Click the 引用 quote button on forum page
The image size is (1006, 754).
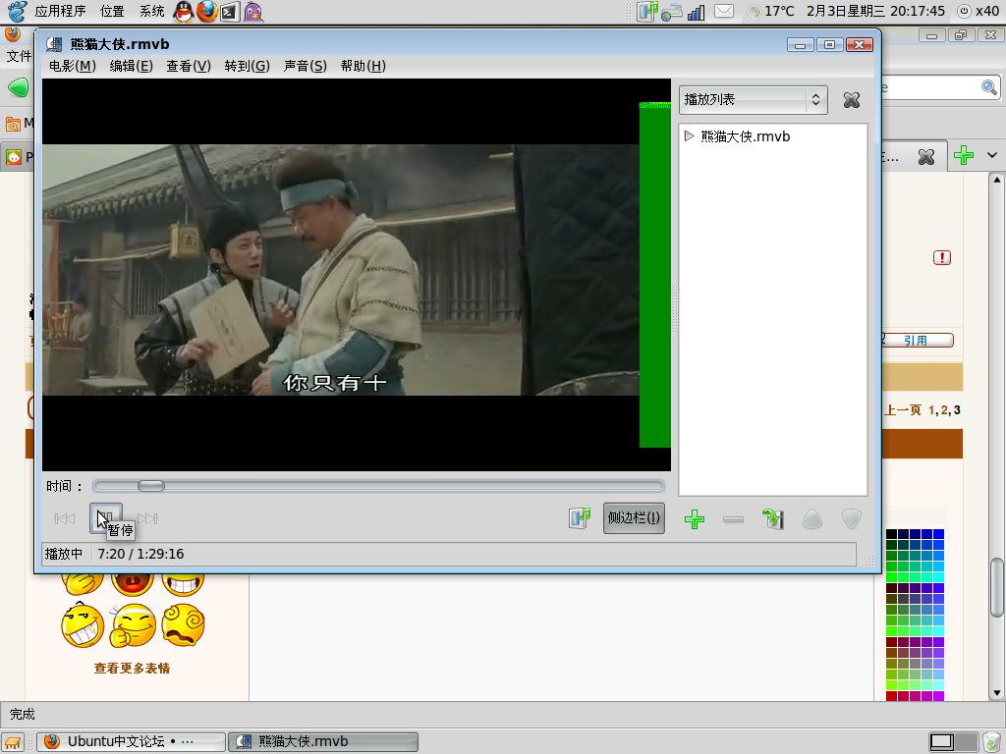tap(919, 340)
